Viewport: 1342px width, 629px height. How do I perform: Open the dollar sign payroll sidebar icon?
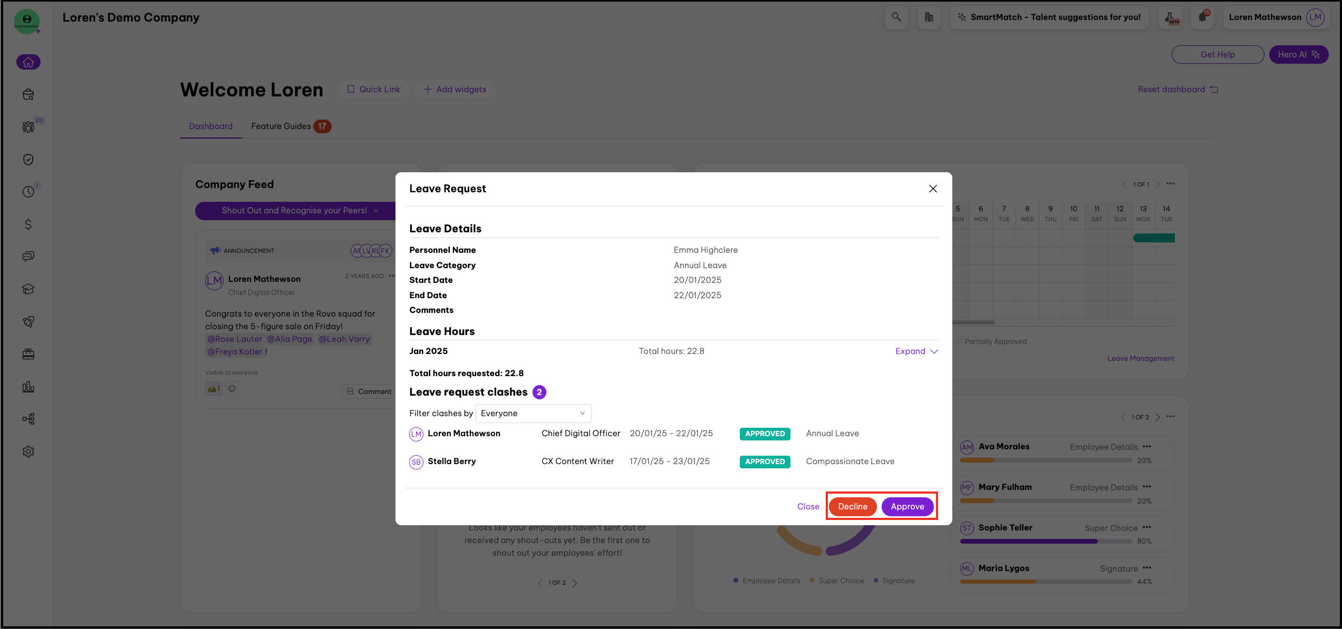point(28,224)
